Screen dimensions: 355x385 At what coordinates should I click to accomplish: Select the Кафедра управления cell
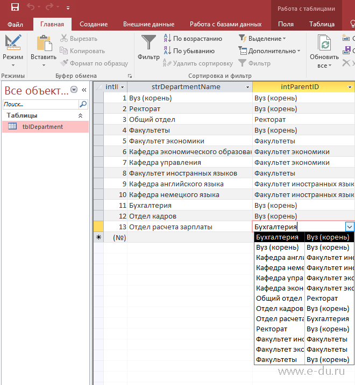pyautogui.click(x=190, y=163)
